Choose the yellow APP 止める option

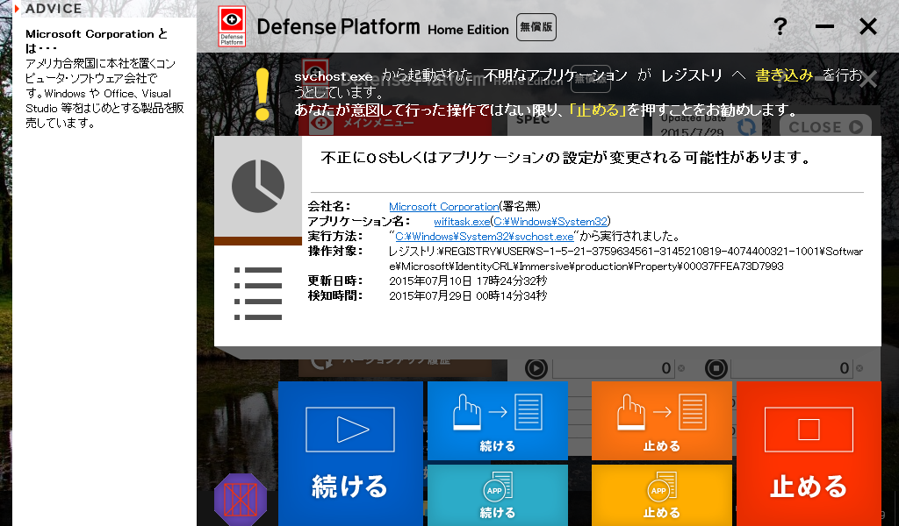click(662, 495)
